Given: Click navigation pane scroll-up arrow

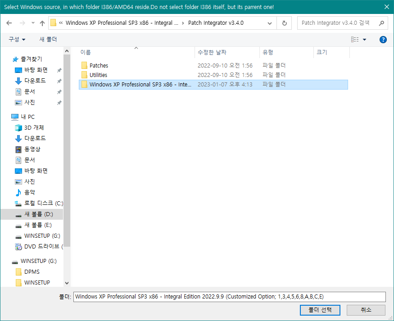Looking at the screenshot, I should 67,51.
